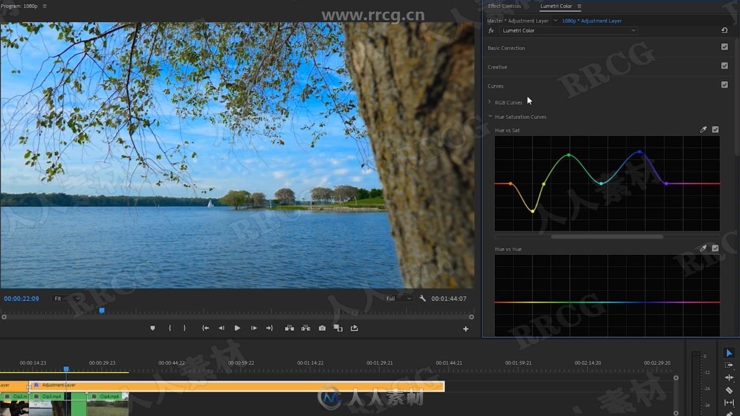Select the Ripple Edit tool
Viewport: 740px width, 416px height.
coord(729,378)
